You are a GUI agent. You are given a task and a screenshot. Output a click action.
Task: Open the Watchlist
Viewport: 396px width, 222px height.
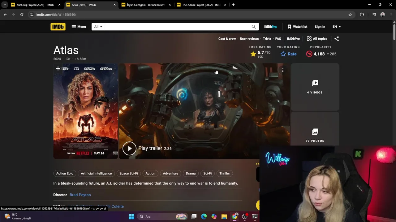297,27
